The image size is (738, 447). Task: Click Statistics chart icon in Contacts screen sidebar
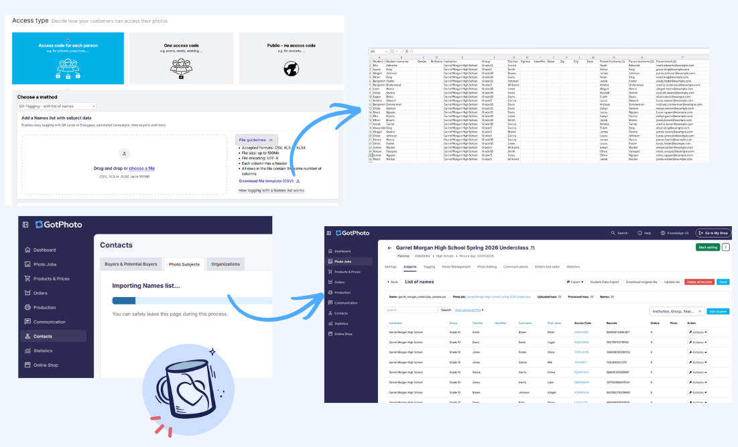[x=27, y=351]
